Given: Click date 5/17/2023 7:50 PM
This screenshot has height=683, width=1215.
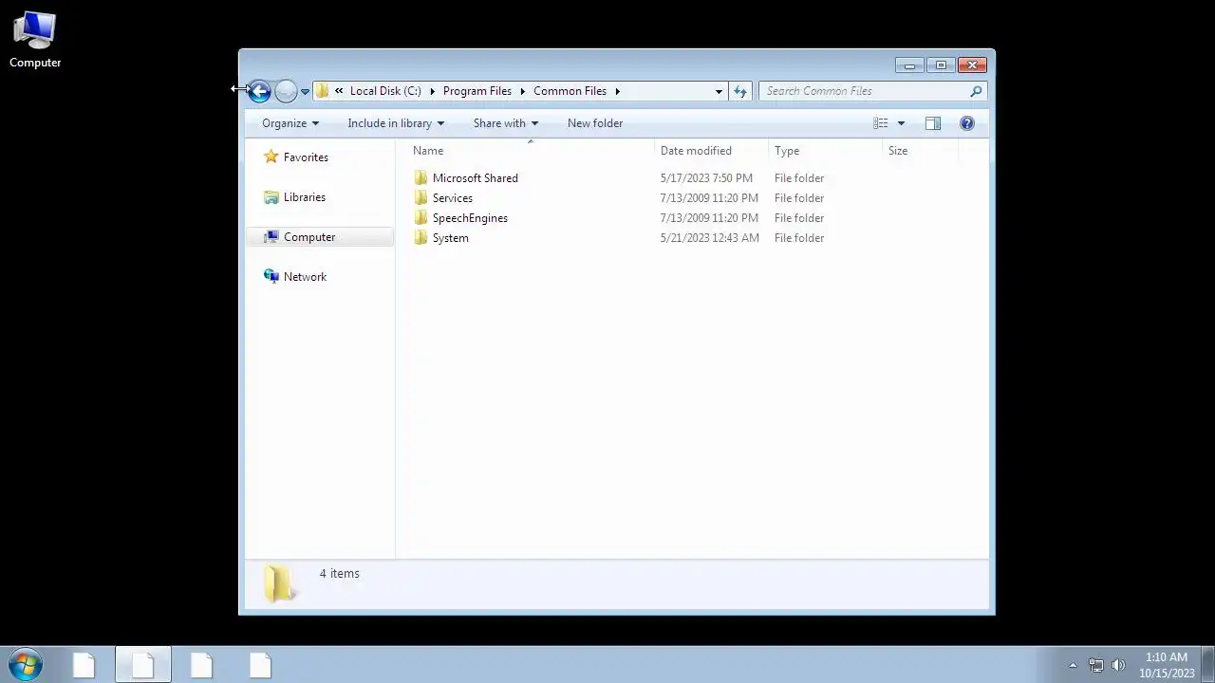Looking at the screenshot, I should [706, 178].
